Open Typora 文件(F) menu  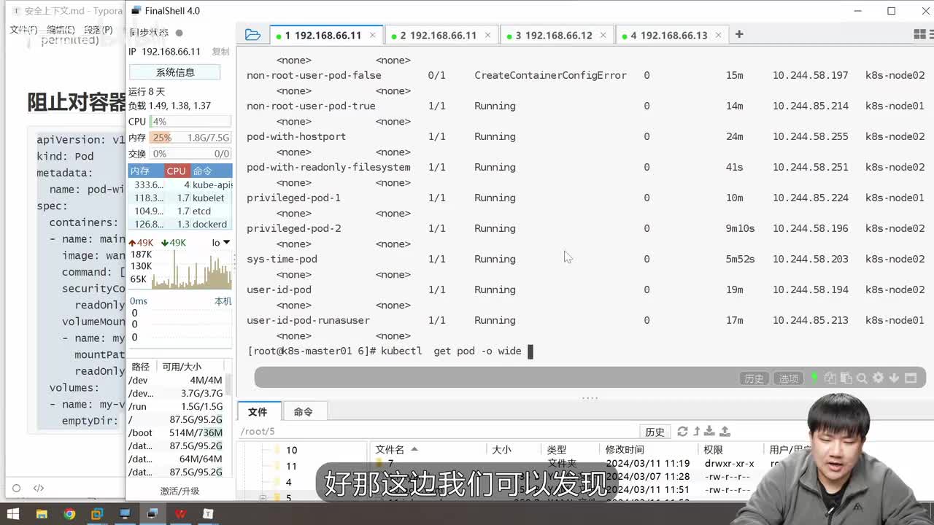(23, 29)
